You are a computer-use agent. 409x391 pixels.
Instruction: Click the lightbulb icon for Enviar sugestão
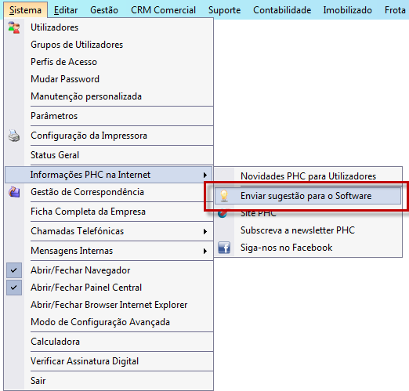[x=224, y=196]
